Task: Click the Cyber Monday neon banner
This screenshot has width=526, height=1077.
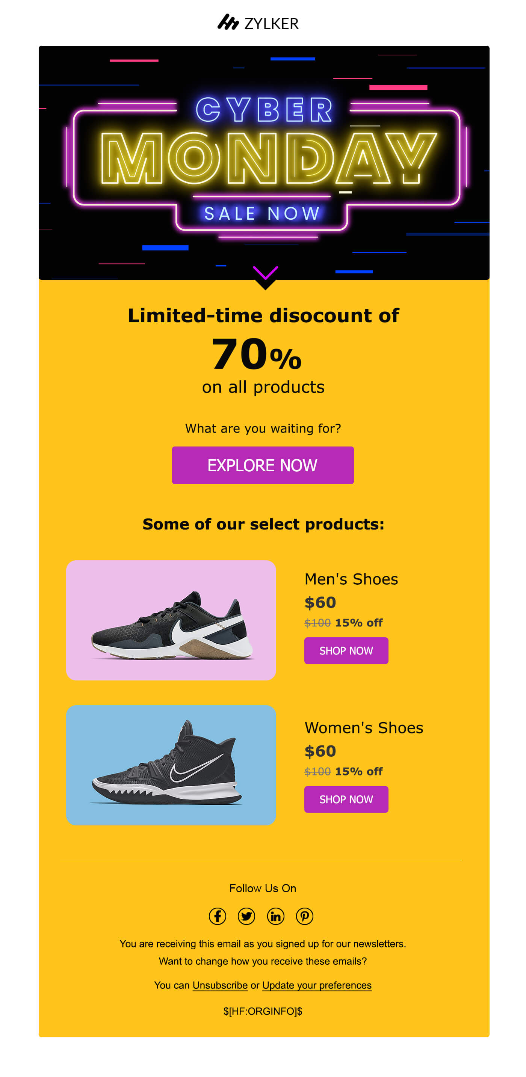Action: point(264,159)
